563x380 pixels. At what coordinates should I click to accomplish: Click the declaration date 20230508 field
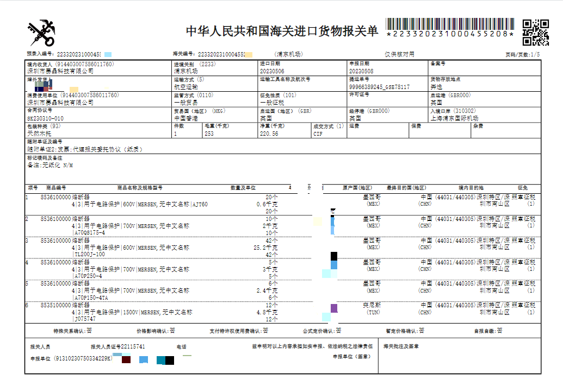[x=361, y=71]
